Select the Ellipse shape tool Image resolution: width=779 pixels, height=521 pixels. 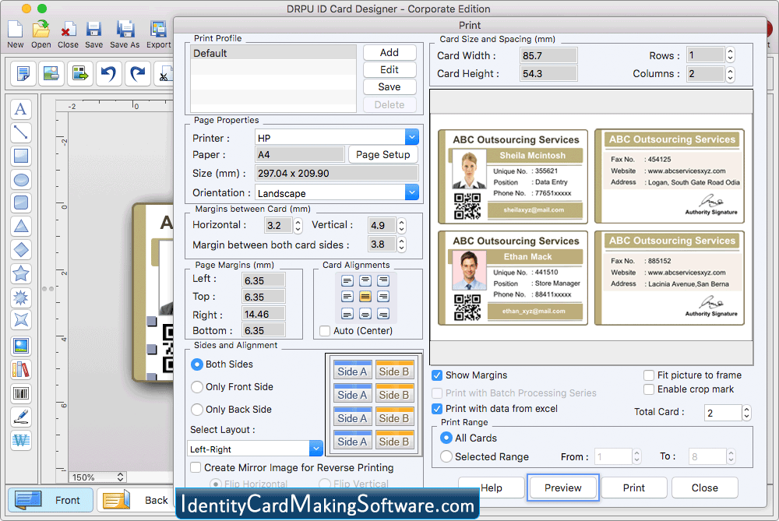21,179
